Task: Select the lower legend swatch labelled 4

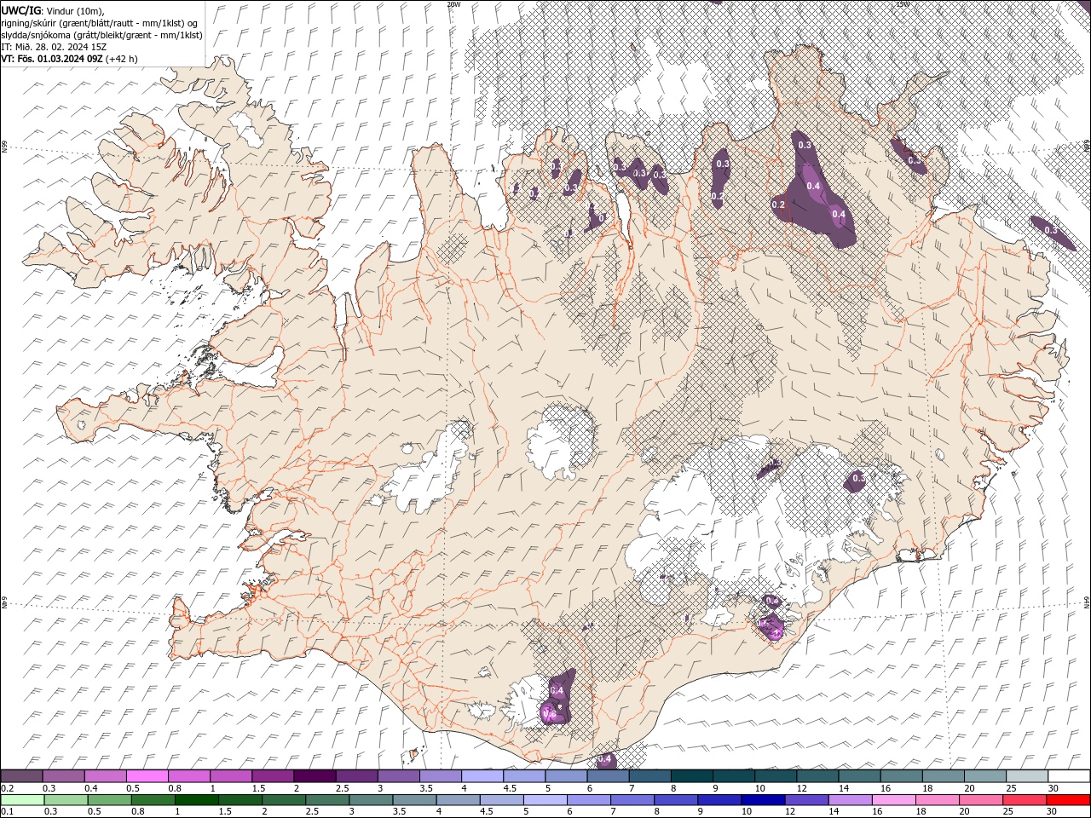Action: point(458,800)
